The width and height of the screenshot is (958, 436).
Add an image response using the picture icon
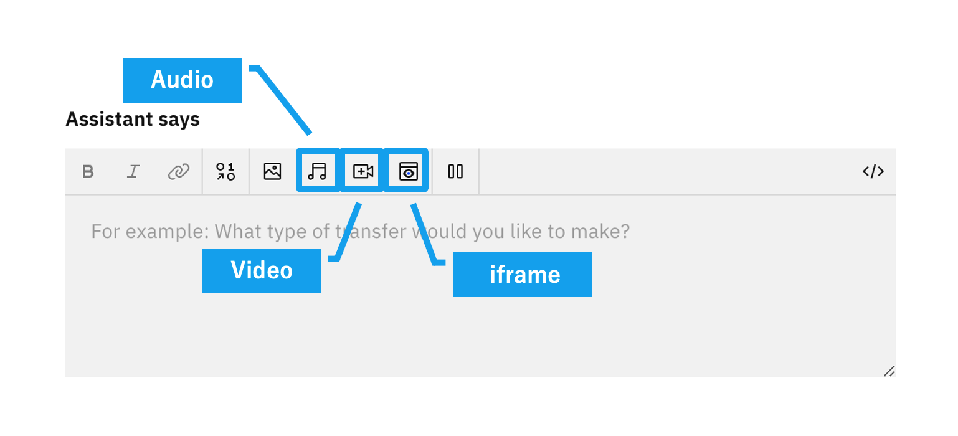click(x=272, y=171)
